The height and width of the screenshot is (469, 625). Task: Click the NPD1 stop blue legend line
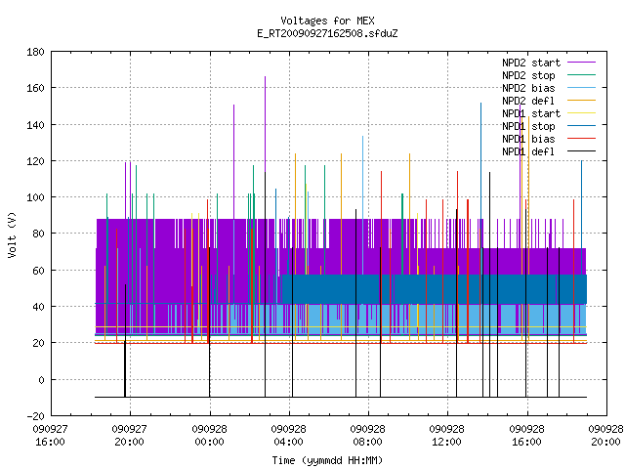[x=581, y=126]
